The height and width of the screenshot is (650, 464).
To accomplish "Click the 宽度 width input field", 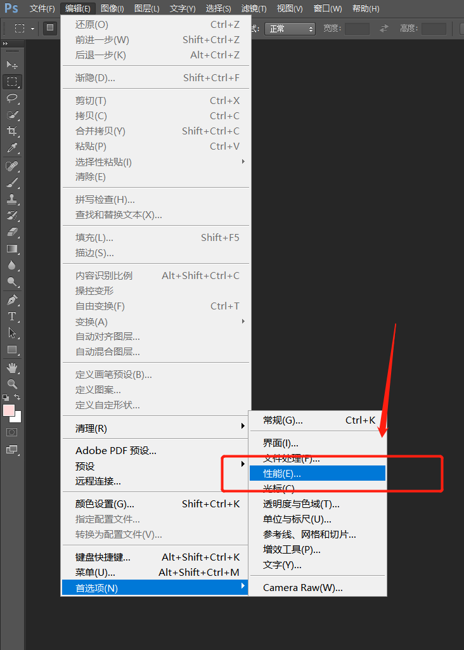I will (357, 29).
